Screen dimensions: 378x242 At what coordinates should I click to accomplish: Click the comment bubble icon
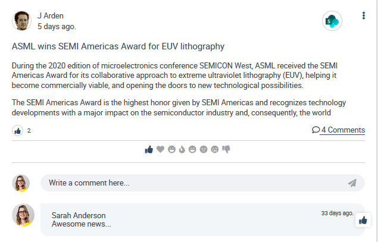tap(315, 130)
